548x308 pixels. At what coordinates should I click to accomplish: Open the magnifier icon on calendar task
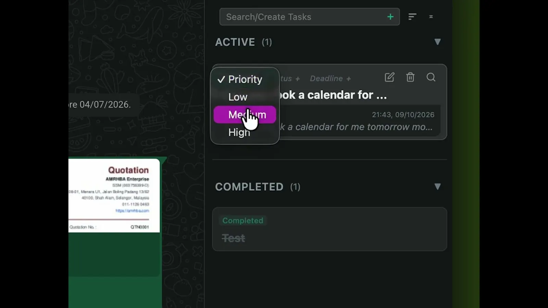click(431, 77)
